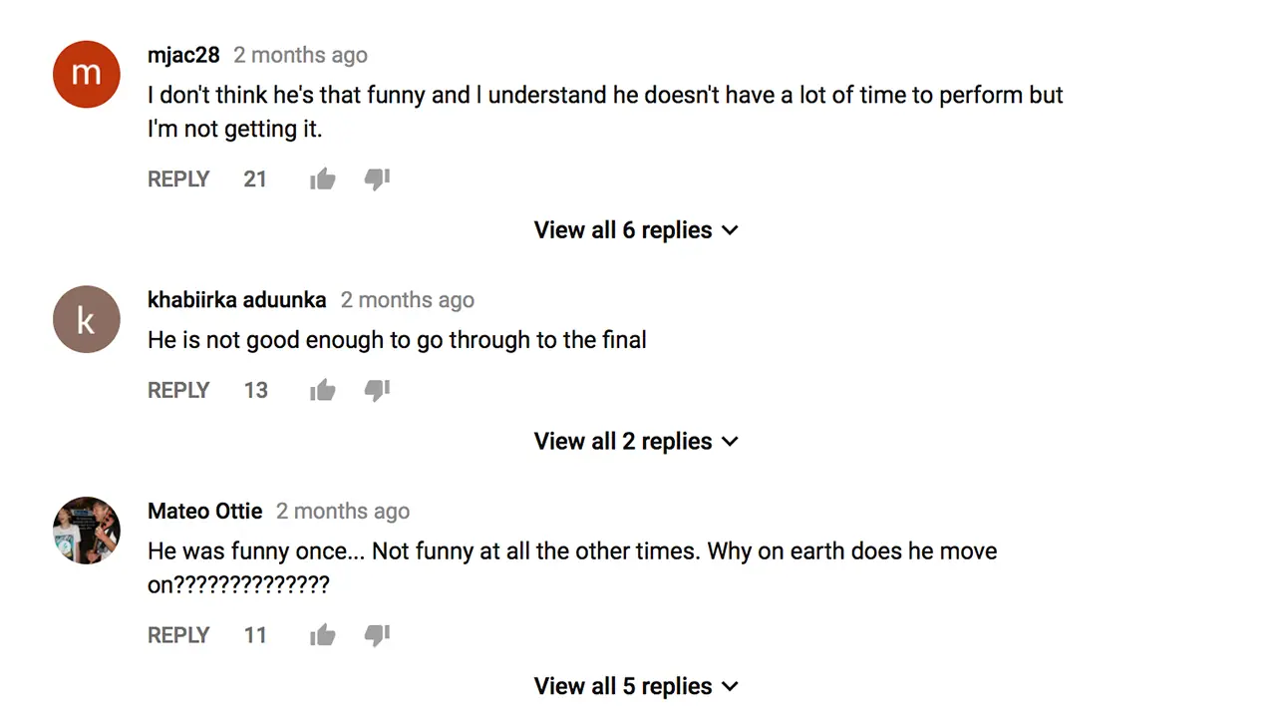Expand View all 6 replies
The image size is (1276, 718).
[x=636, y=230]
